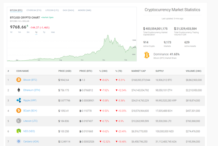Click NEO's -23.49% 7D change cell
218x146 pixels.
point(121,131)
